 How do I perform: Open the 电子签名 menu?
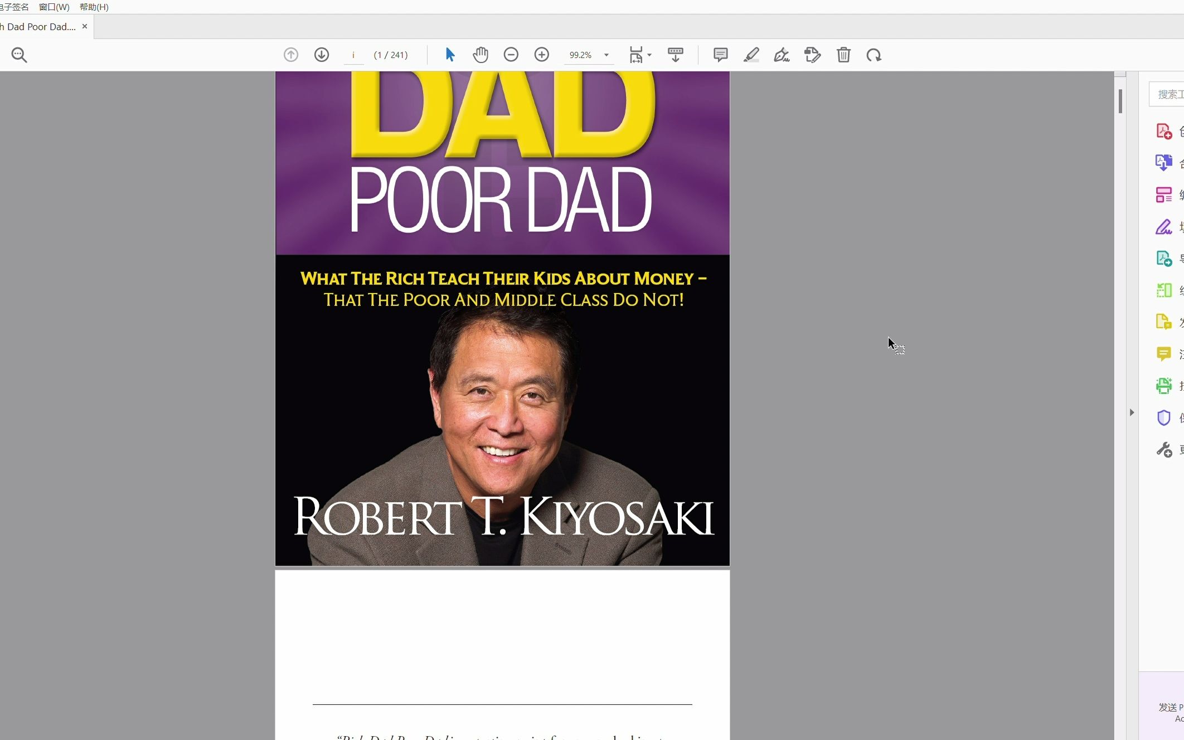(x=14, y=7)
